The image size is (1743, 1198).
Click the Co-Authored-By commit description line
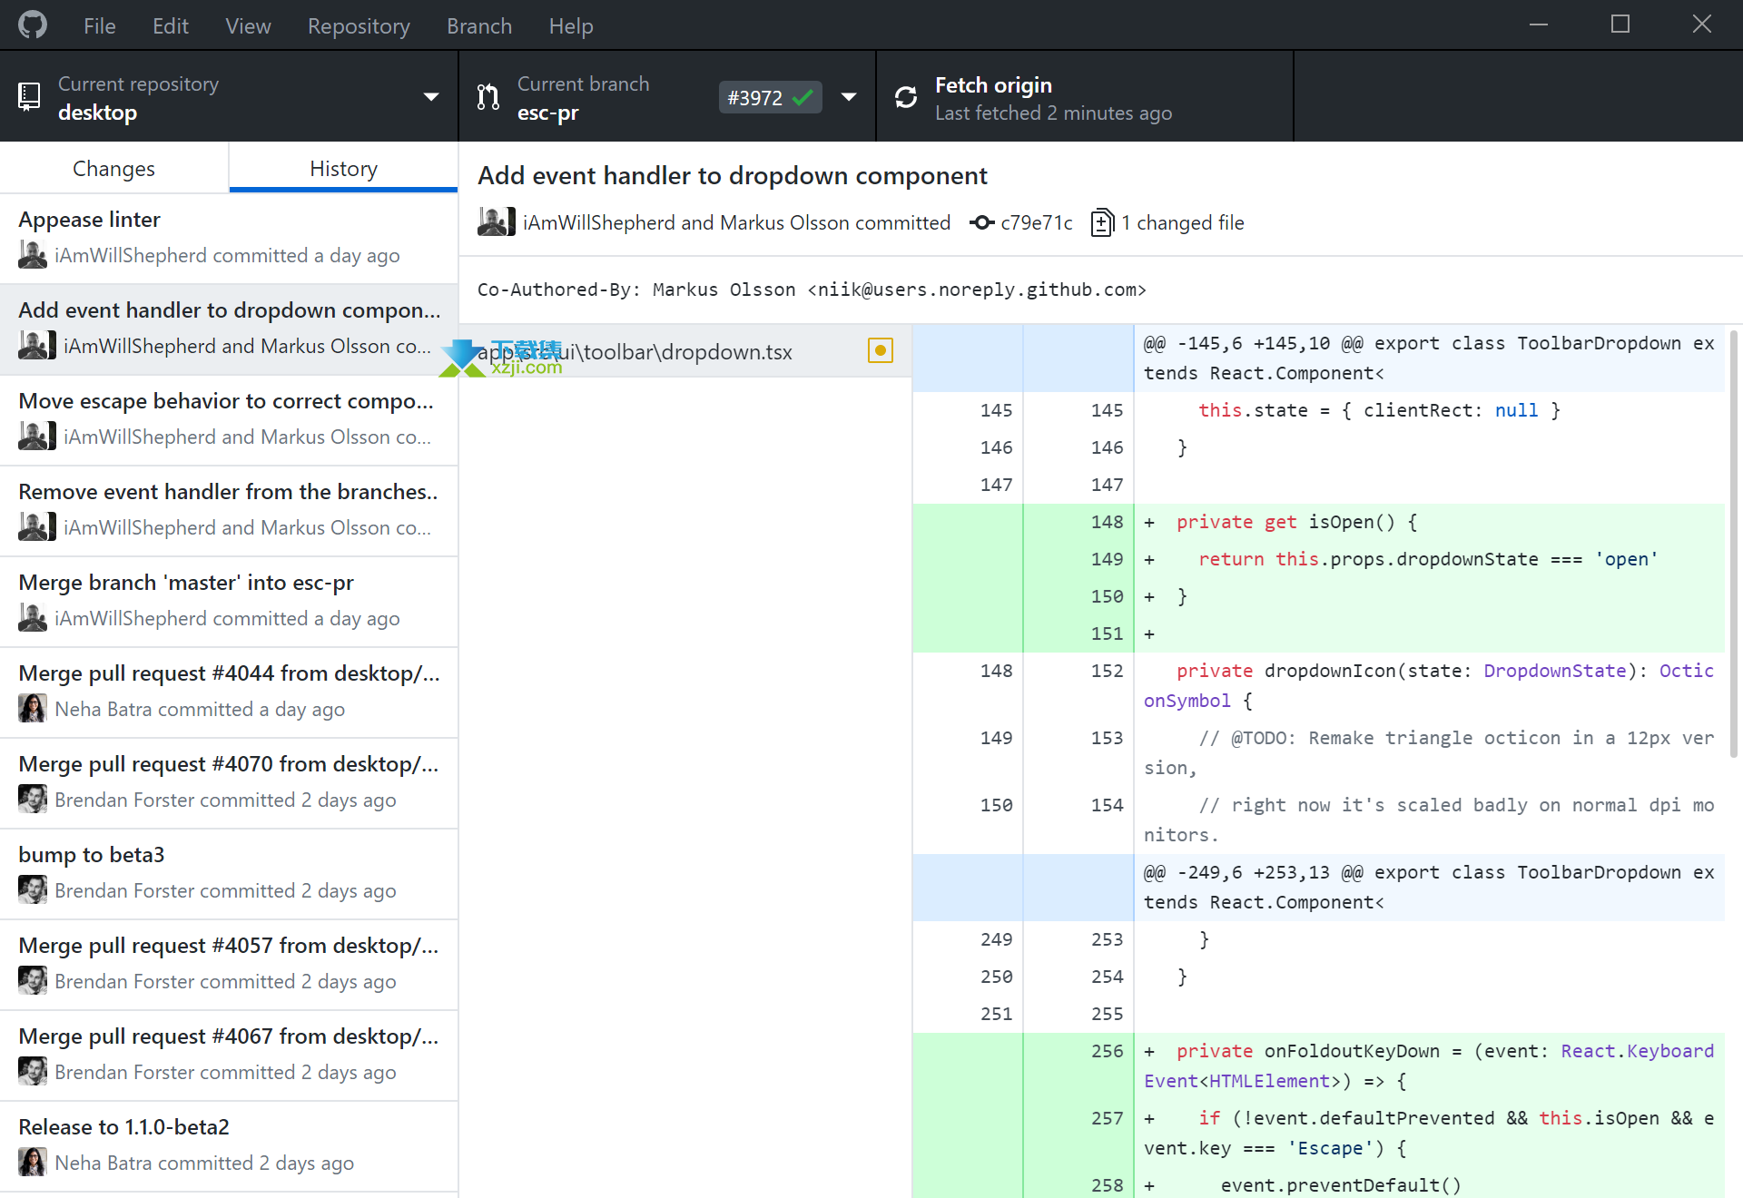(x=812, y=290)
